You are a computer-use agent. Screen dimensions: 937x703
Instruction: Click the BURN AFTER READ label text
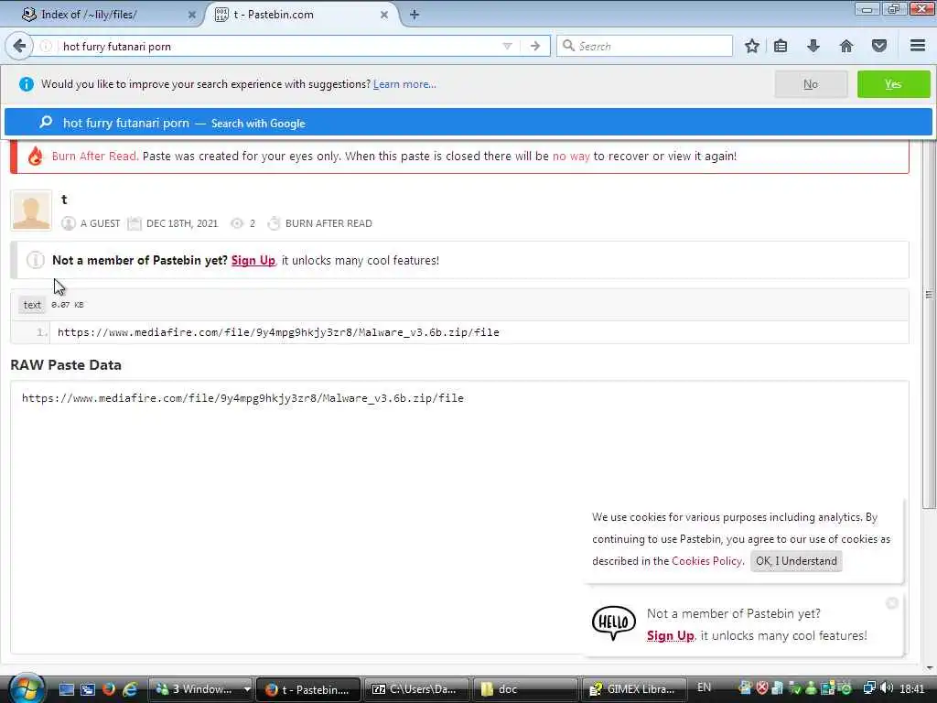click(328, 223)
